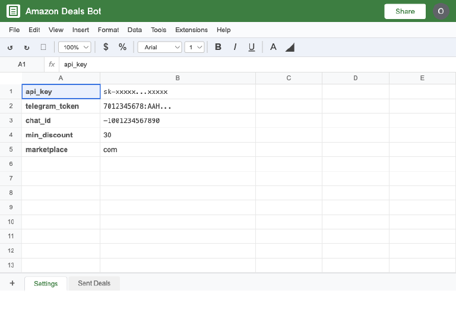This screenshot has height=334, width=456.
Task: Add a new sheet with plus icon
Action: click(12, 283)
